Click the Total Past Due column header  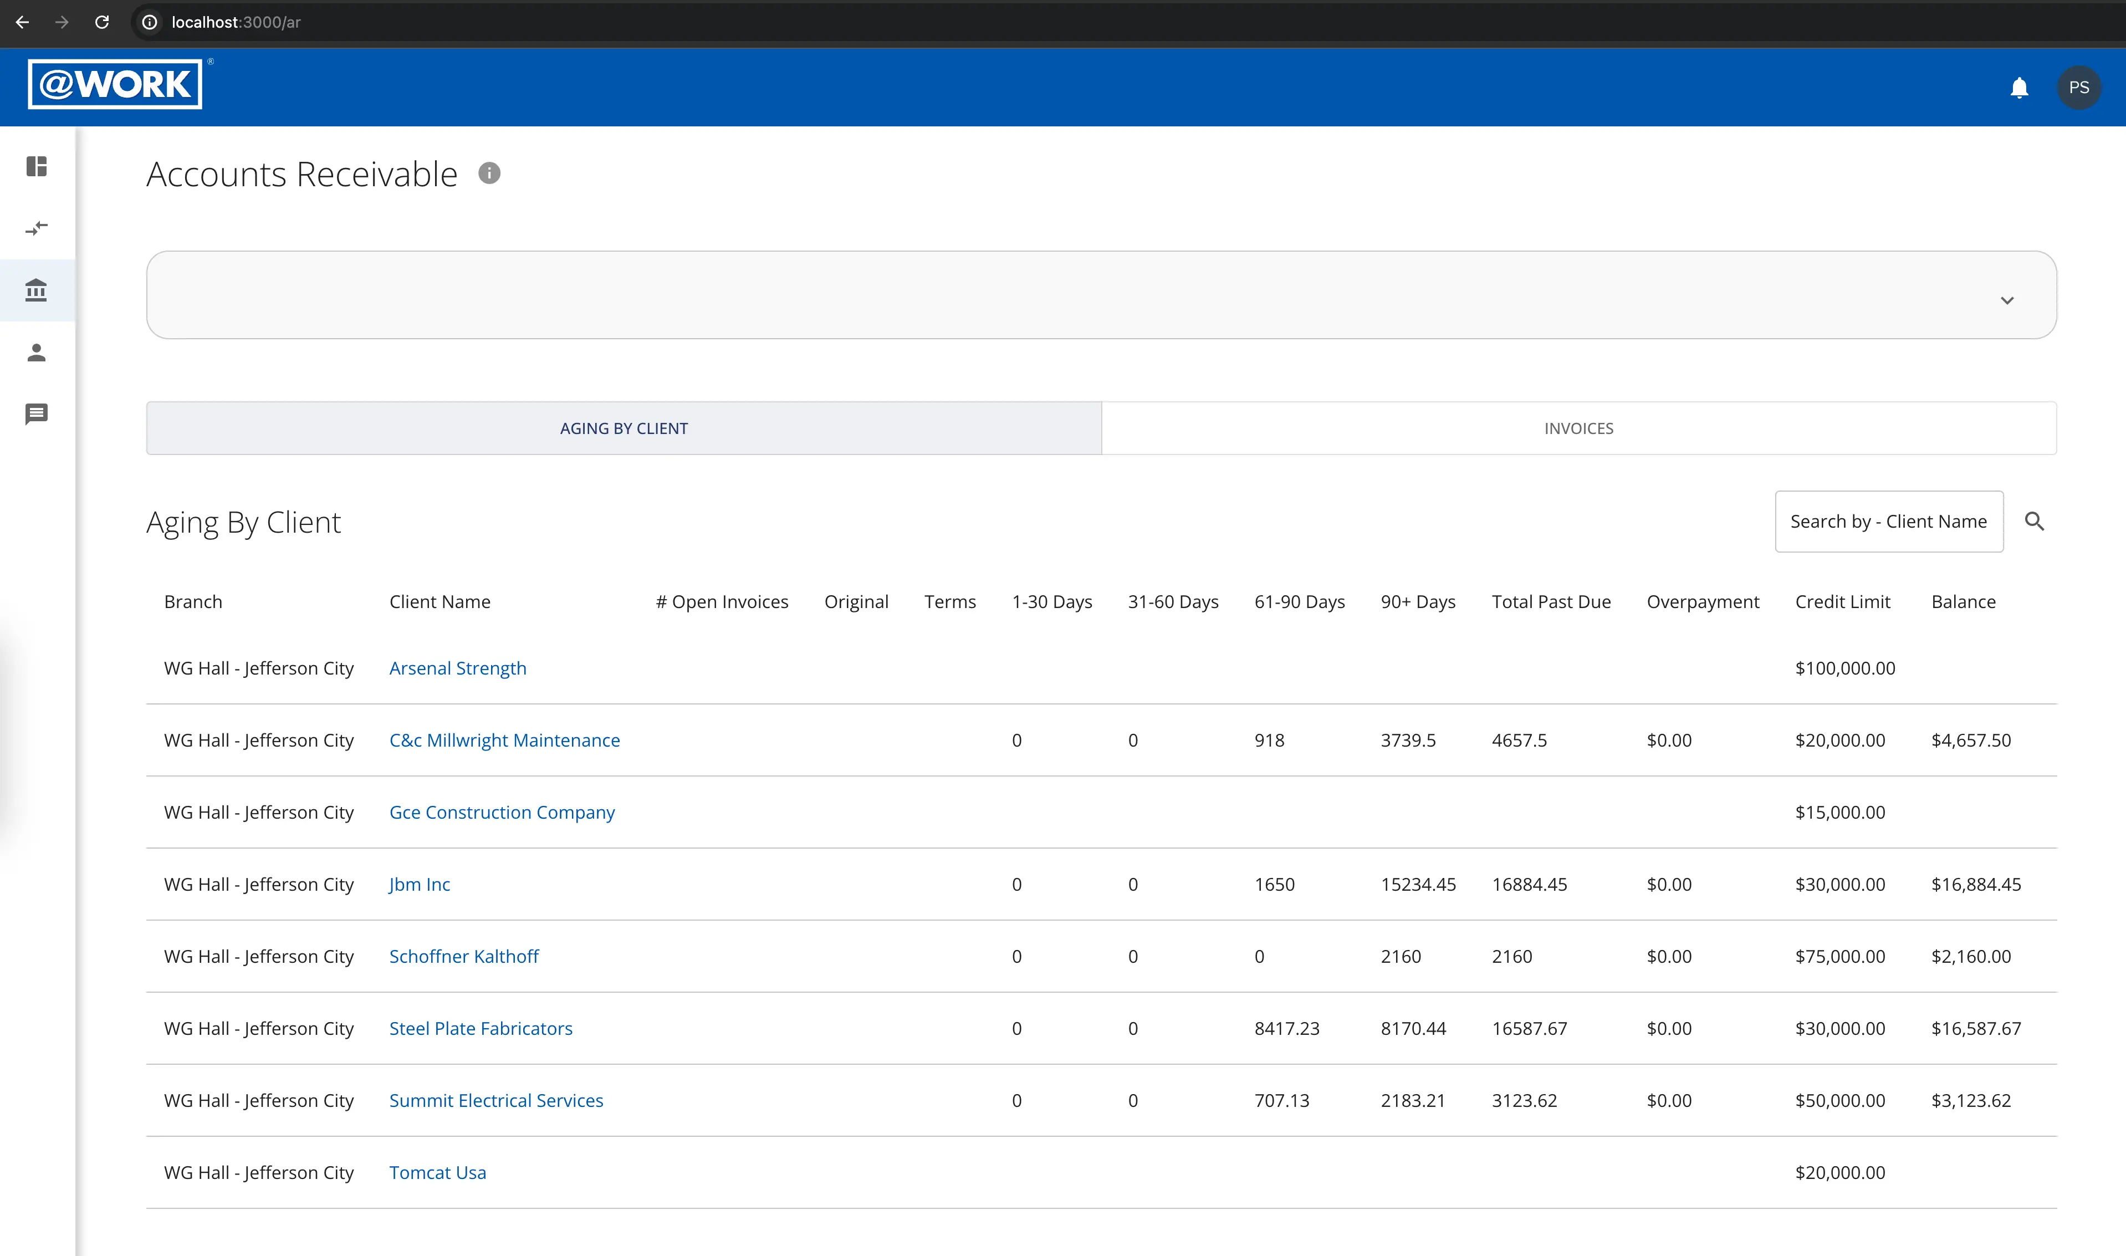coord(1551,602)
